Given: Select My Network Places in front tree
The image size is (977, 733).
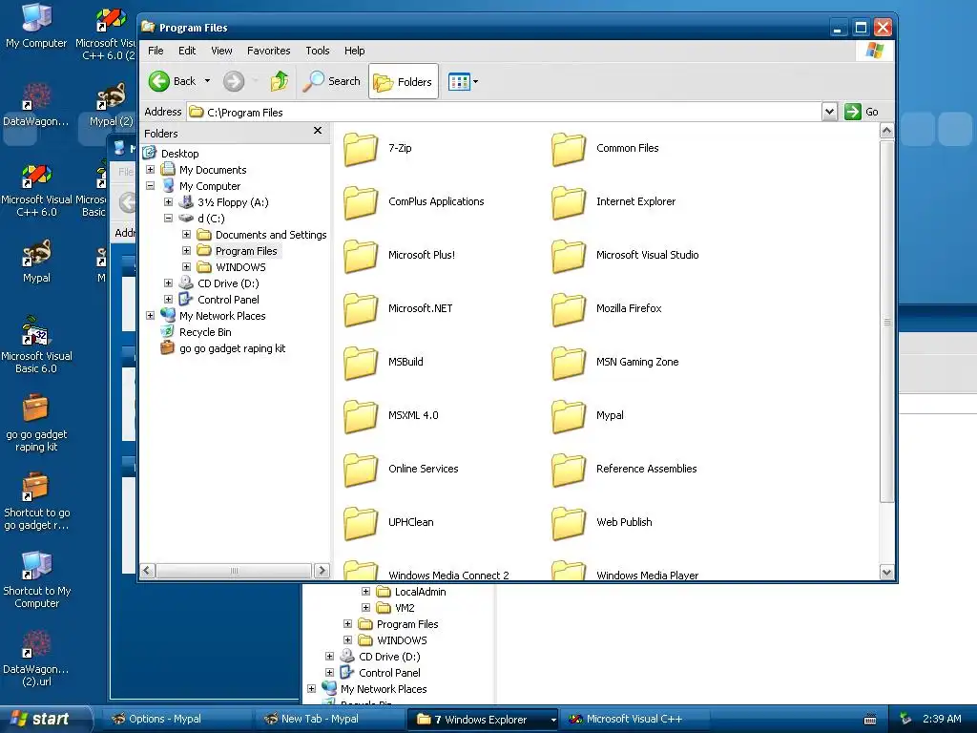Looking at the screenshot, I should (221, 316).
